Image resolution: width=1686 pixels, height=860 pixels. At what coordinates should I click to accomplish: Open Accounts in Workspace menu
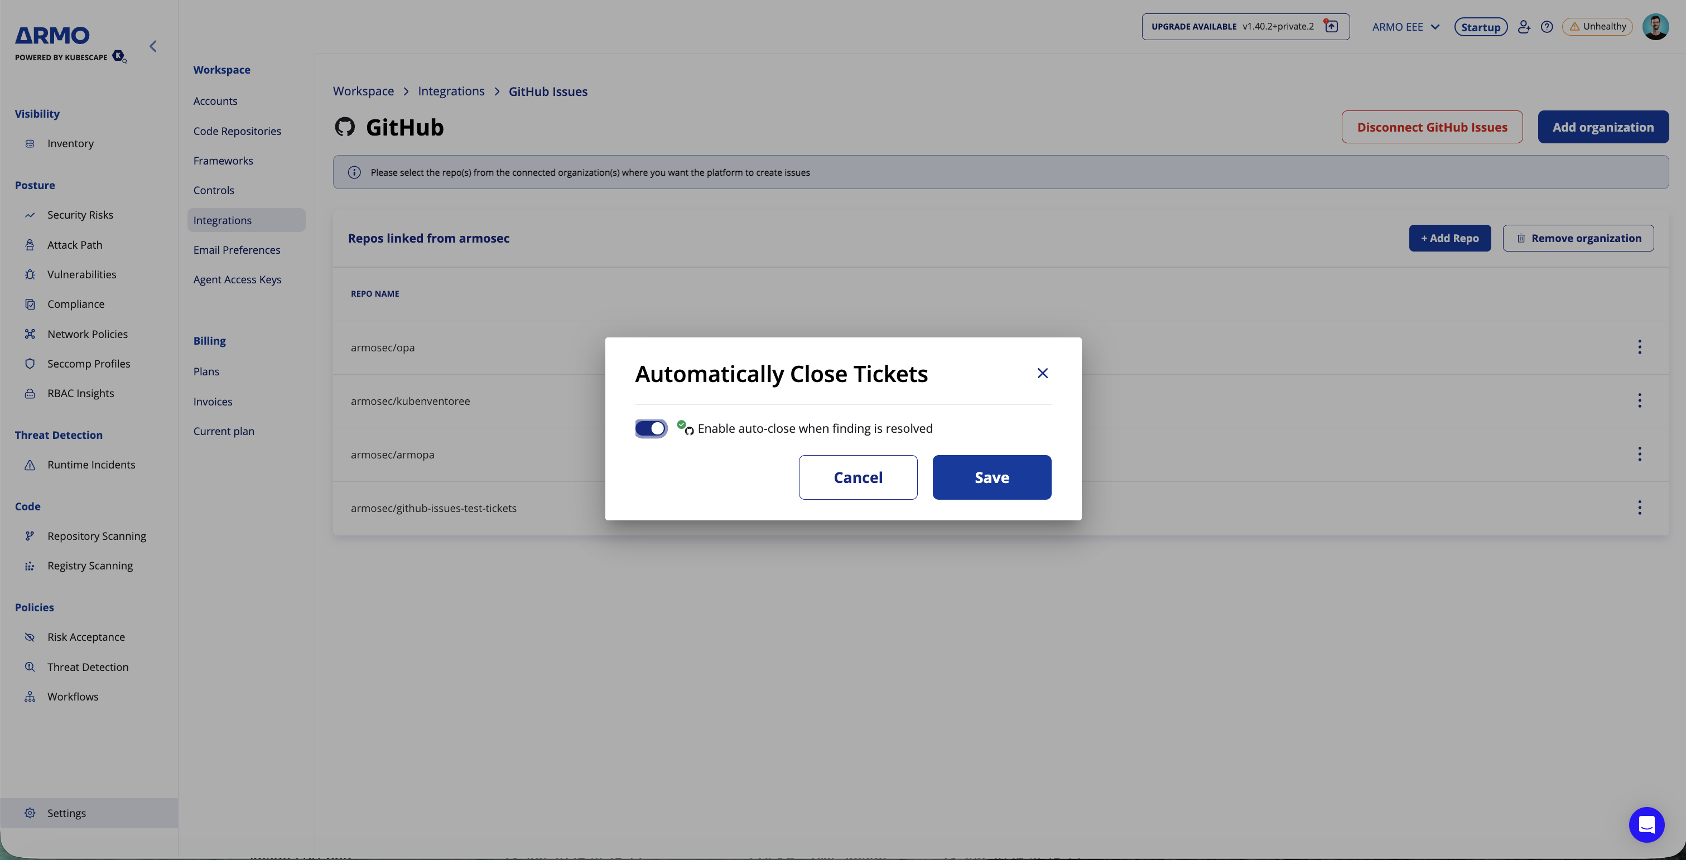pos(215,101)
